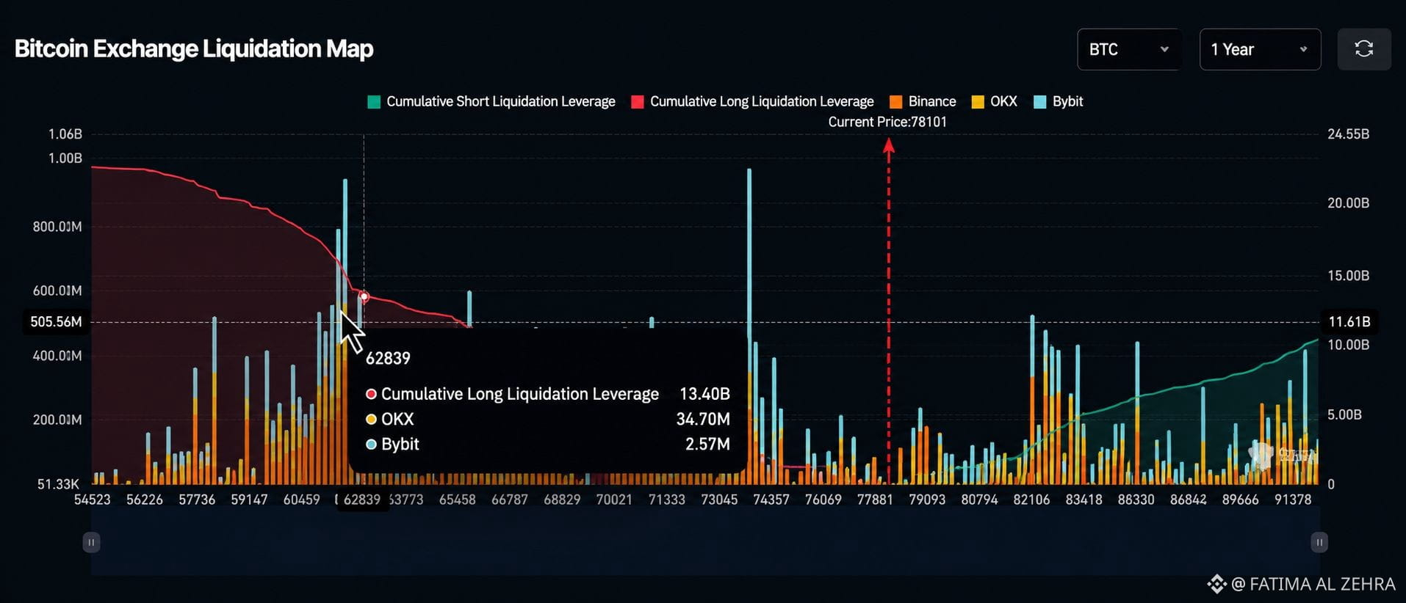Click the 13.40B cumulative long value
The height and width of the screenshot is (603, 1406).
704,394
